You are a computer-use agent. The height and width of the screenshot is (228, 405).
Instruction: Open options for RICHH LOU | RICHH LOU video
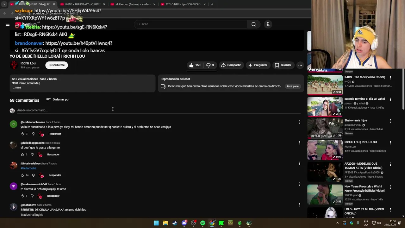[390, 142]
